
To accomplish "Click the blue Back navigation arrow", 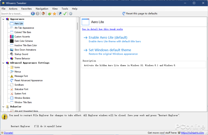I will (33, 14).
